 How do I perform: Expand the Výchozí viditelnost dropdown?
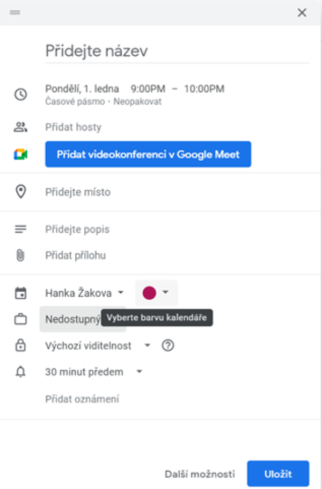coord(98,346)
